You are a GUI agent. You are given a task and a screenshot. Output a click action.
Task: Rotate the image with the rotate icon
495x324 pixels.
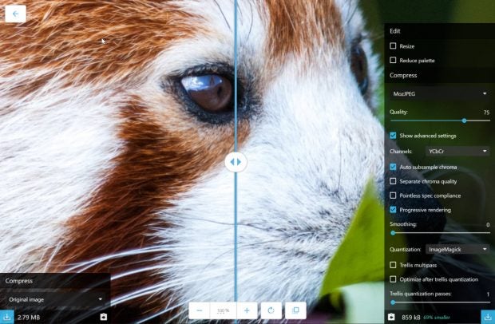point(271,310)
